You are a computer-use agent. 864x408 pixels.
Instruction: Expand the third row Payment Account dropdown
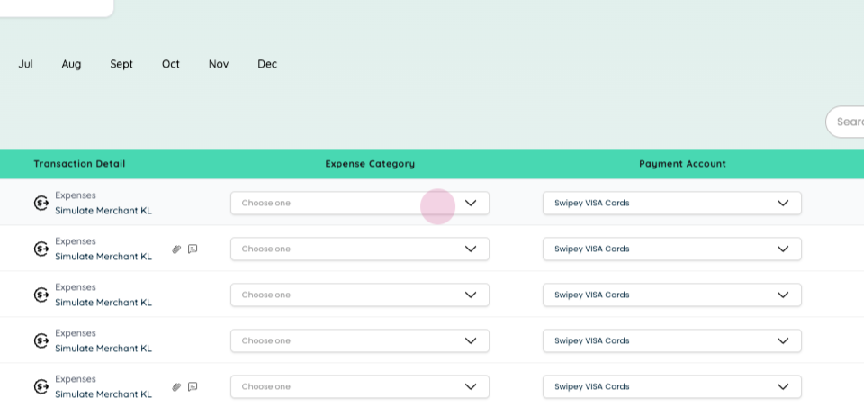pos(672,295)
